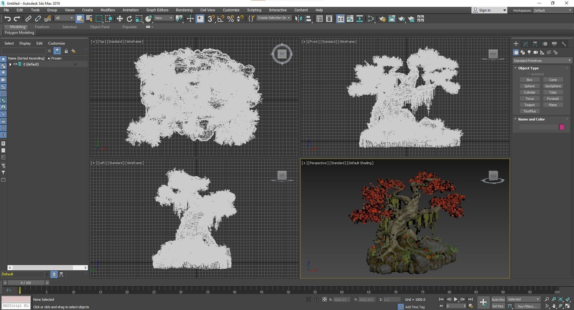The image size is (574, 310).
Task: Click Rectangular Selection Region icon
Action: (x=99, y=19)
